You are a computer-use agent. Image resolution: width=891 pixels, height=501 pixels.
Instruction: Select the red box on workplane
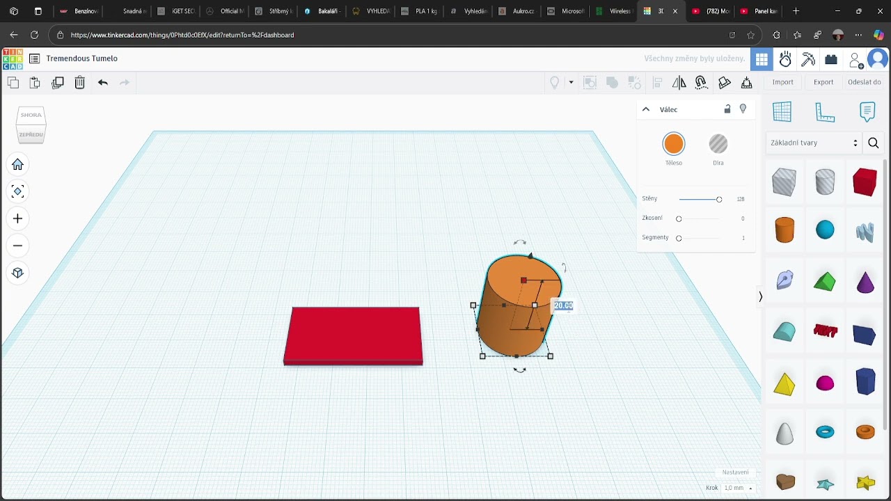point(353,335)
